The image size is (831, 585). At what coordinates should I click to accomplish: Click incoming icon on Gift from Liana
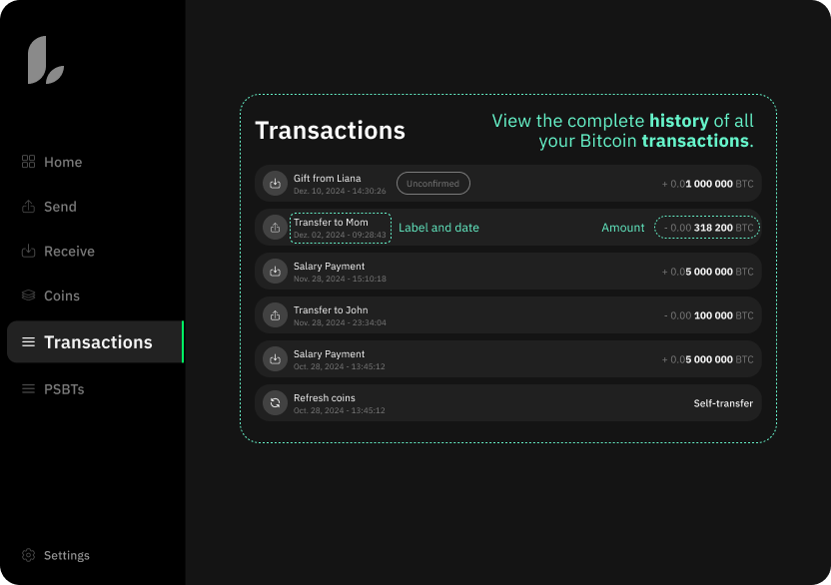point(275,184)
